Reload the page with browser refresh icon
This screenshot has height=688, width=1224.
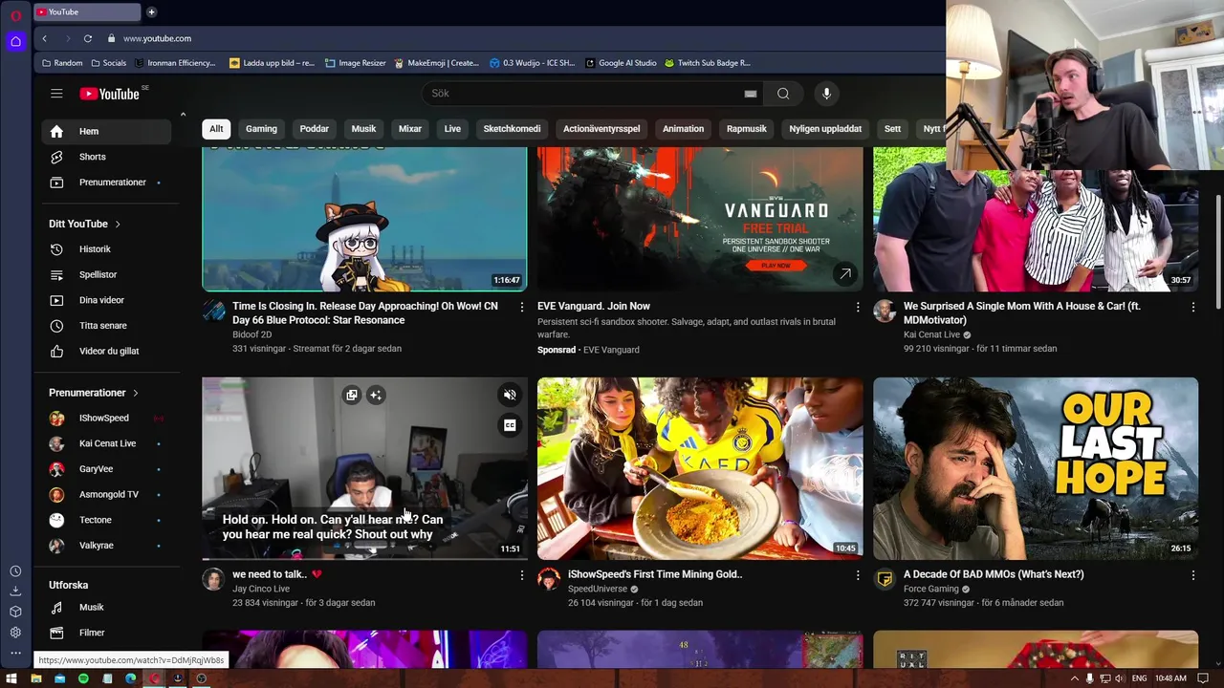pyautogui.click(x=88, y=38)
